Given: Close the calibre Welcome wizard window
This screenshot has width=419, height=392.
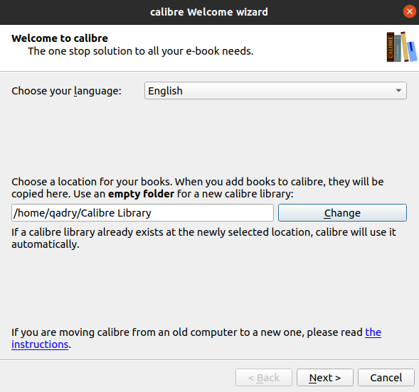Looking at the screenshot, I should (409, 12).
